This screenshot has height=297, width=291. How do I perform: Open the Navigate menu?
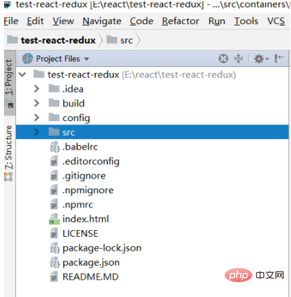pos(102,21)
